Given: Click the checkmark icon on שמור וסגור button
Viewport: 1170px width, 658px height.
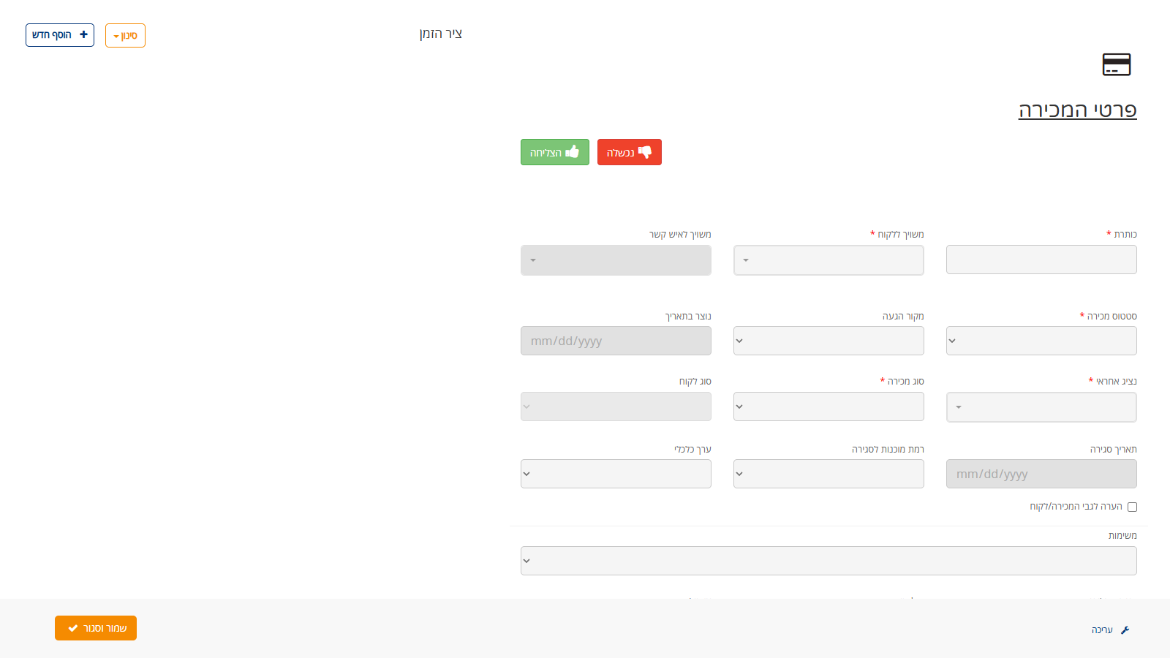Looking at the screenshot, I should coord(72,627).
